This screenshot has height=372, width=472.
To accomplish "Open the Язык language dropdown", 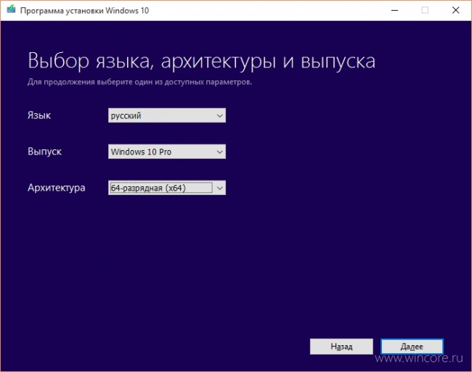I will click(x=167, y=115).
